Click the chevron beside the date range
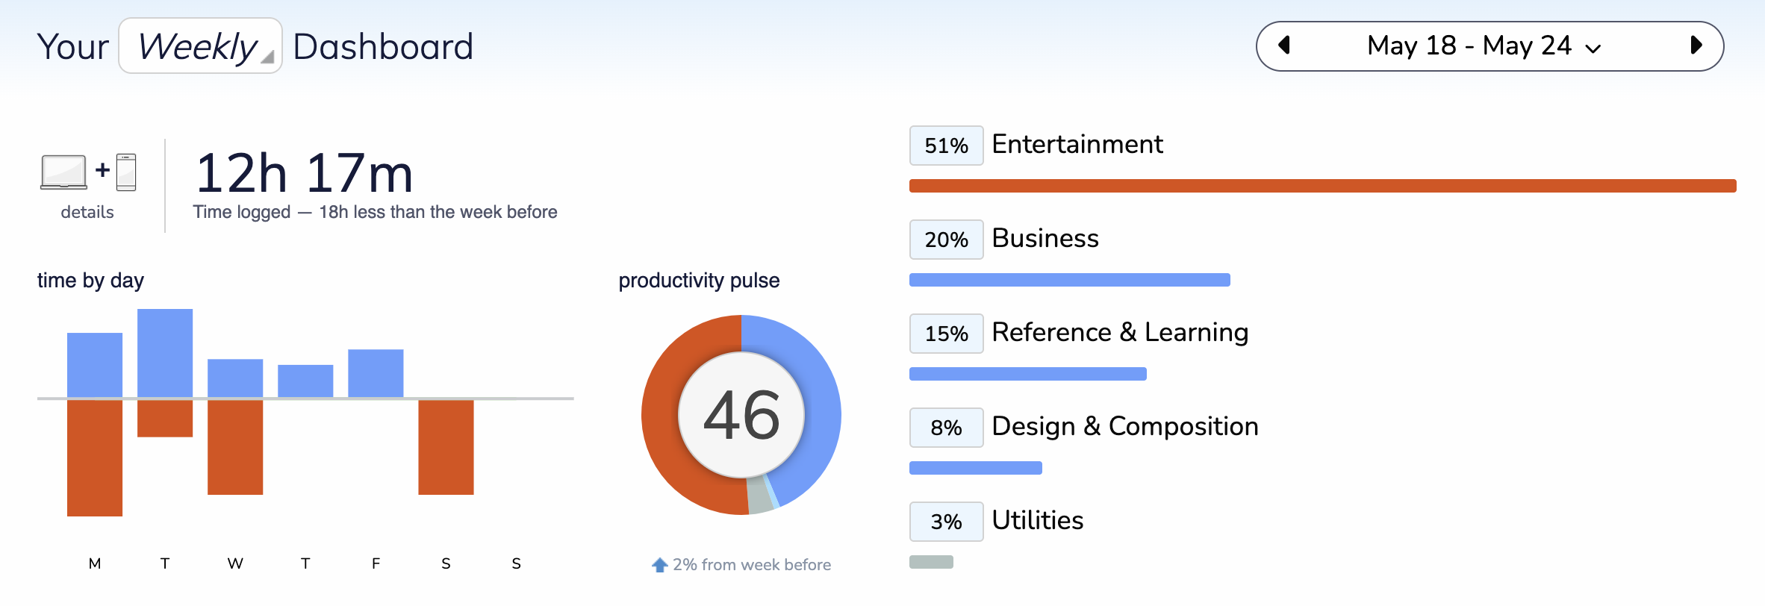This screenshot has height=606, width=1765. coord(1593,49)
